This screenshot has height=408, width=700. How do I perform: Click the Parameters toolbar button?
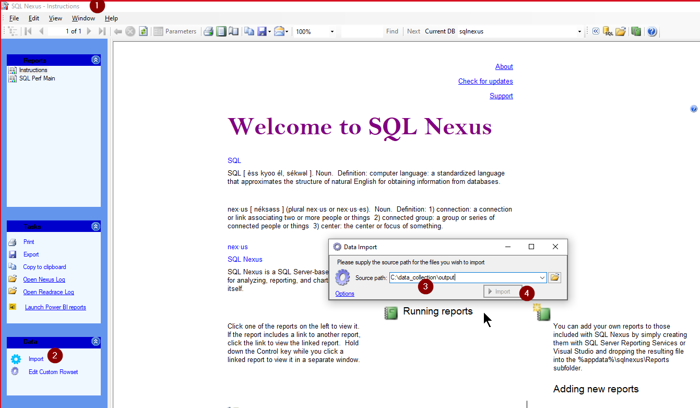(x=175, y=31)
